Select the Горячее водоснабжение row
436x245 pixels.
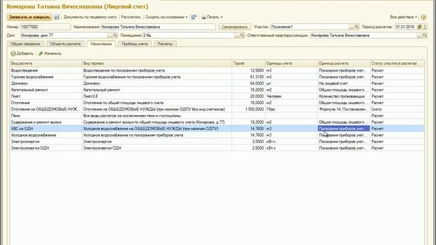(x=217, y=77)
